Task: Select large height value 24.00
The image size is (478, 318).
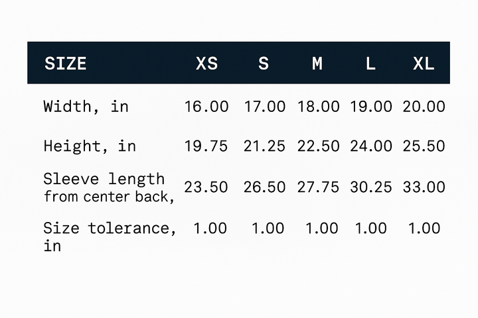Action: [371, 146]
